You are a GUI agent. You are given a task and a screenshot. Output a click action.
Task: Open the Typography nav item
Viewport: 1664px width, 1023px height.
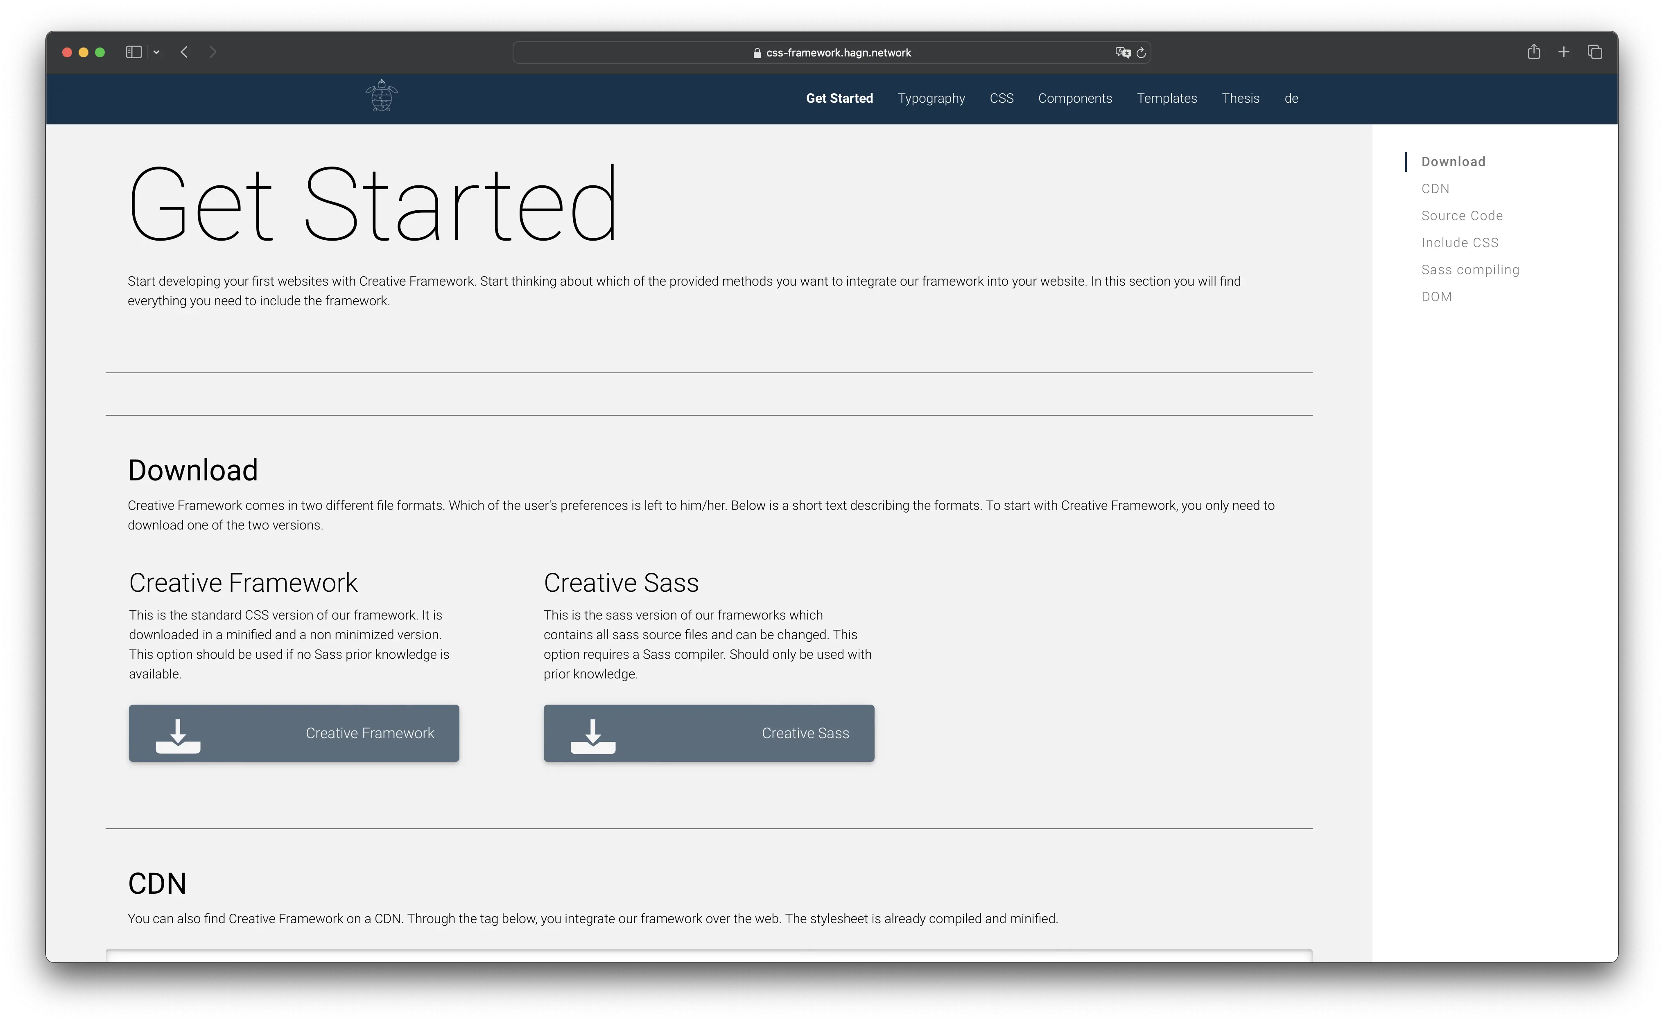(x=931, y=98)
